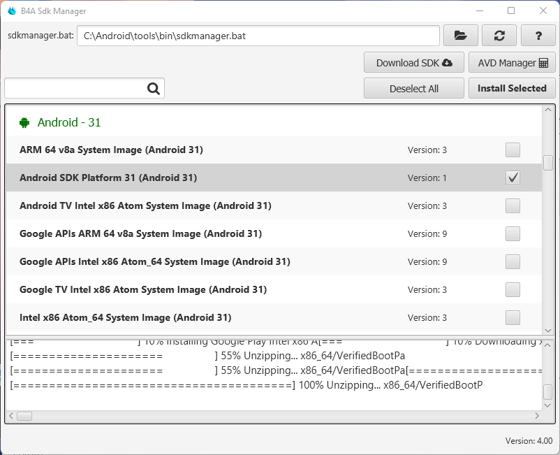
Task: Click the green Android robot icon
Action: coord(25,122)
